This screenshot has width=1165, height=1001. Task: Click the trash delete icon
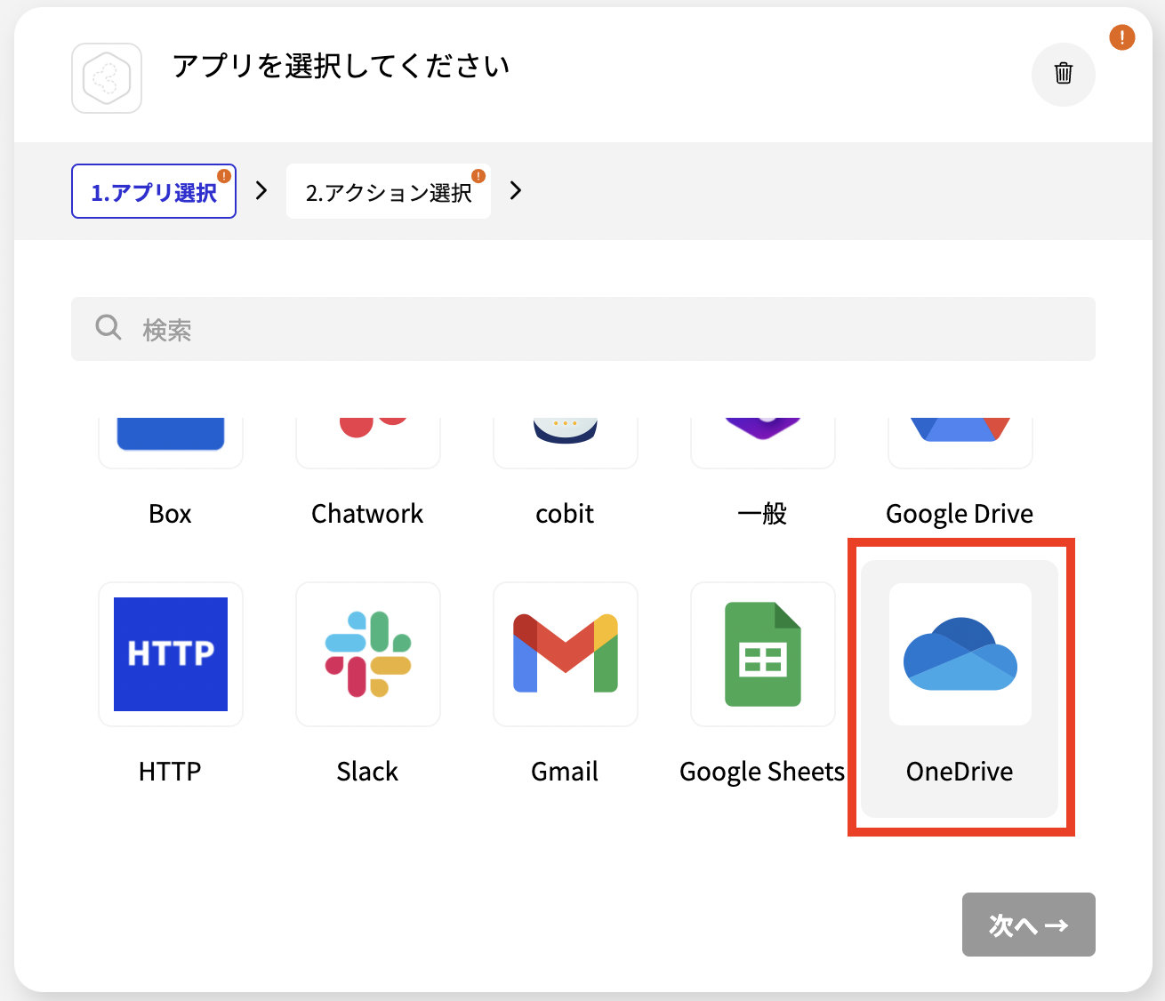[1064, 75]
